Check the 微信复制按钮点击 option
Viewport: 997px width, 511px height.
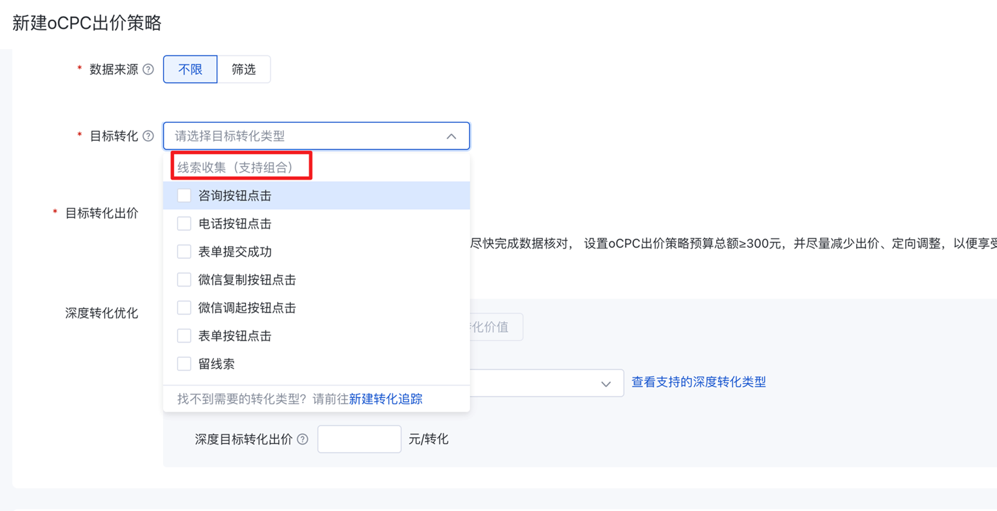[x=184, y=280]
